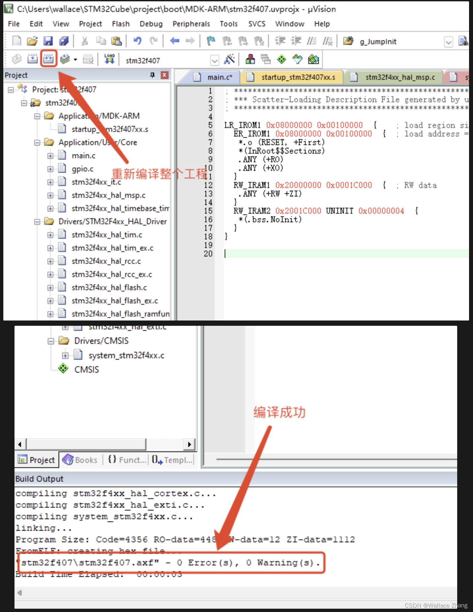Image resolution: width=473 pixels, height=612 pixels.
Task: Click project tree horizontal scrollbar right arrow
Action: (x=189, y=444)
